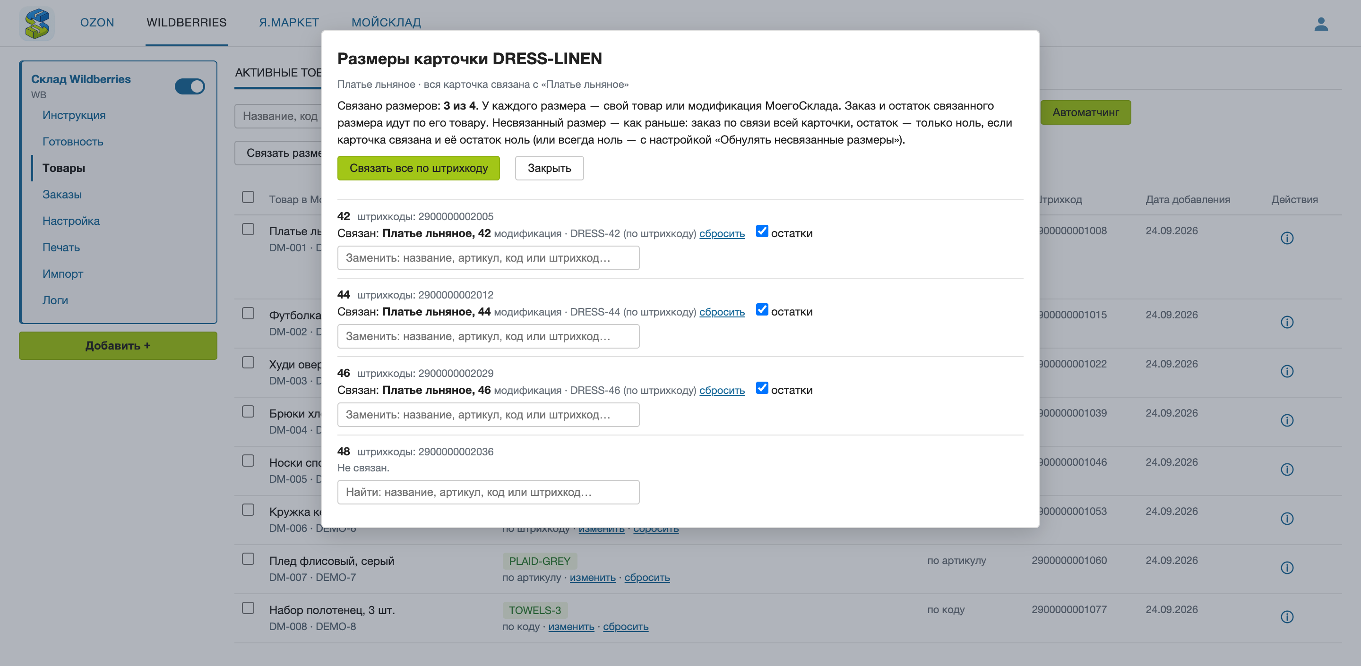Open info icon for row dated 2900000001008
The width and height of the screenshot is (1361, 666).
coord(1287,238)
